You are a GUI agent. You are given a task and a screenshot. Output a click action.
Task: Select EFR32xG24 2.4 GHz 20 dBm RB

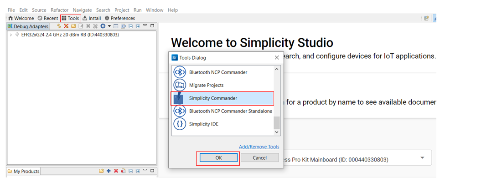point(70,35)
